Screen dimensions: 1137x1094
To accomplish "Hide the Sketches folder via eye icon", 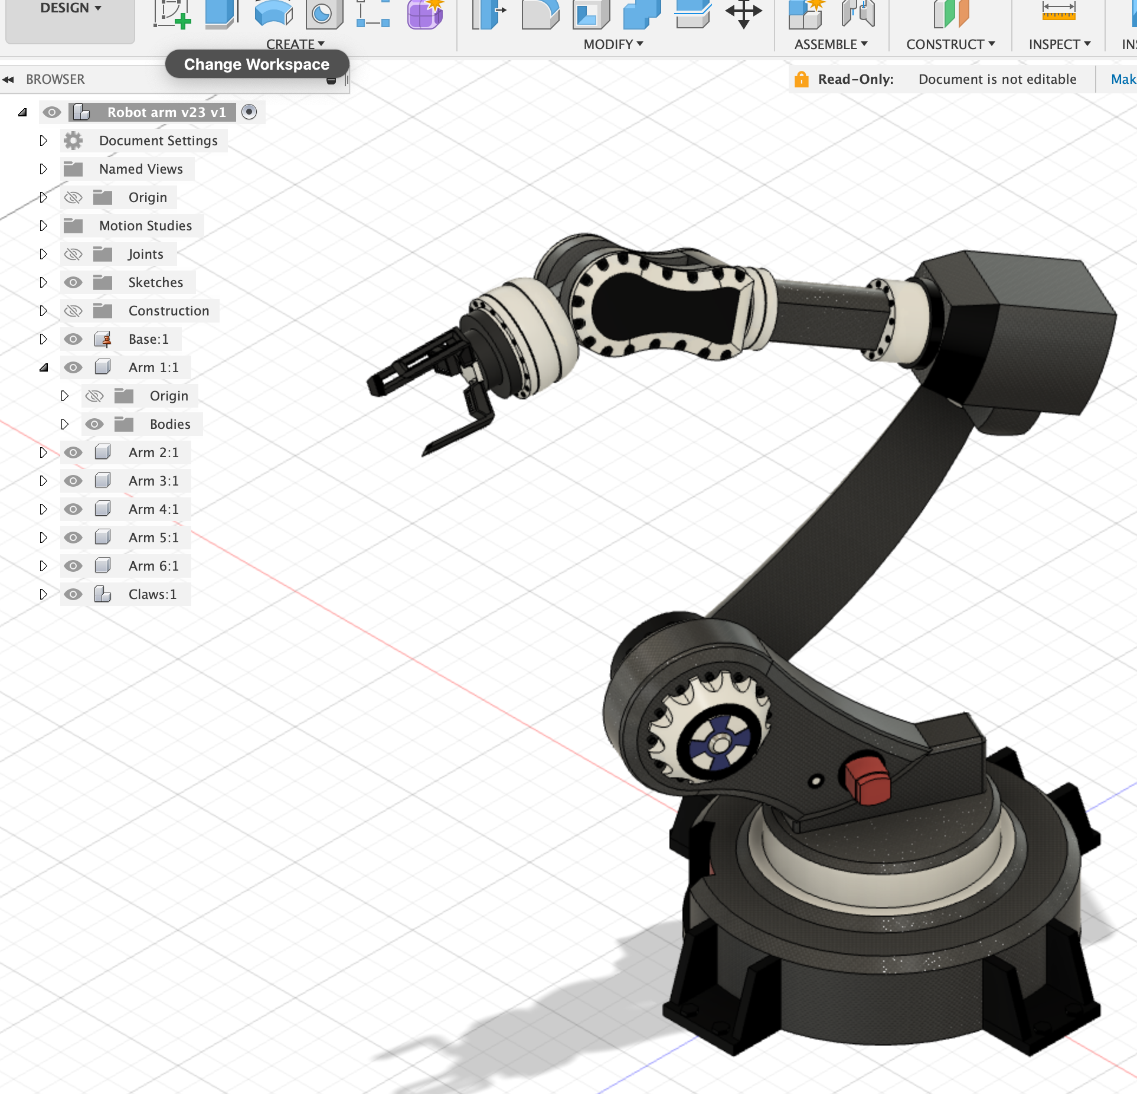I will tap(73, 282).
